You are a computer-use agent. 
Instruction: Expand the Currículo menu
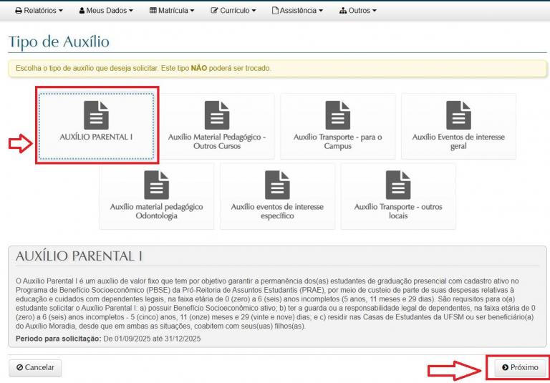pos(233,11)
